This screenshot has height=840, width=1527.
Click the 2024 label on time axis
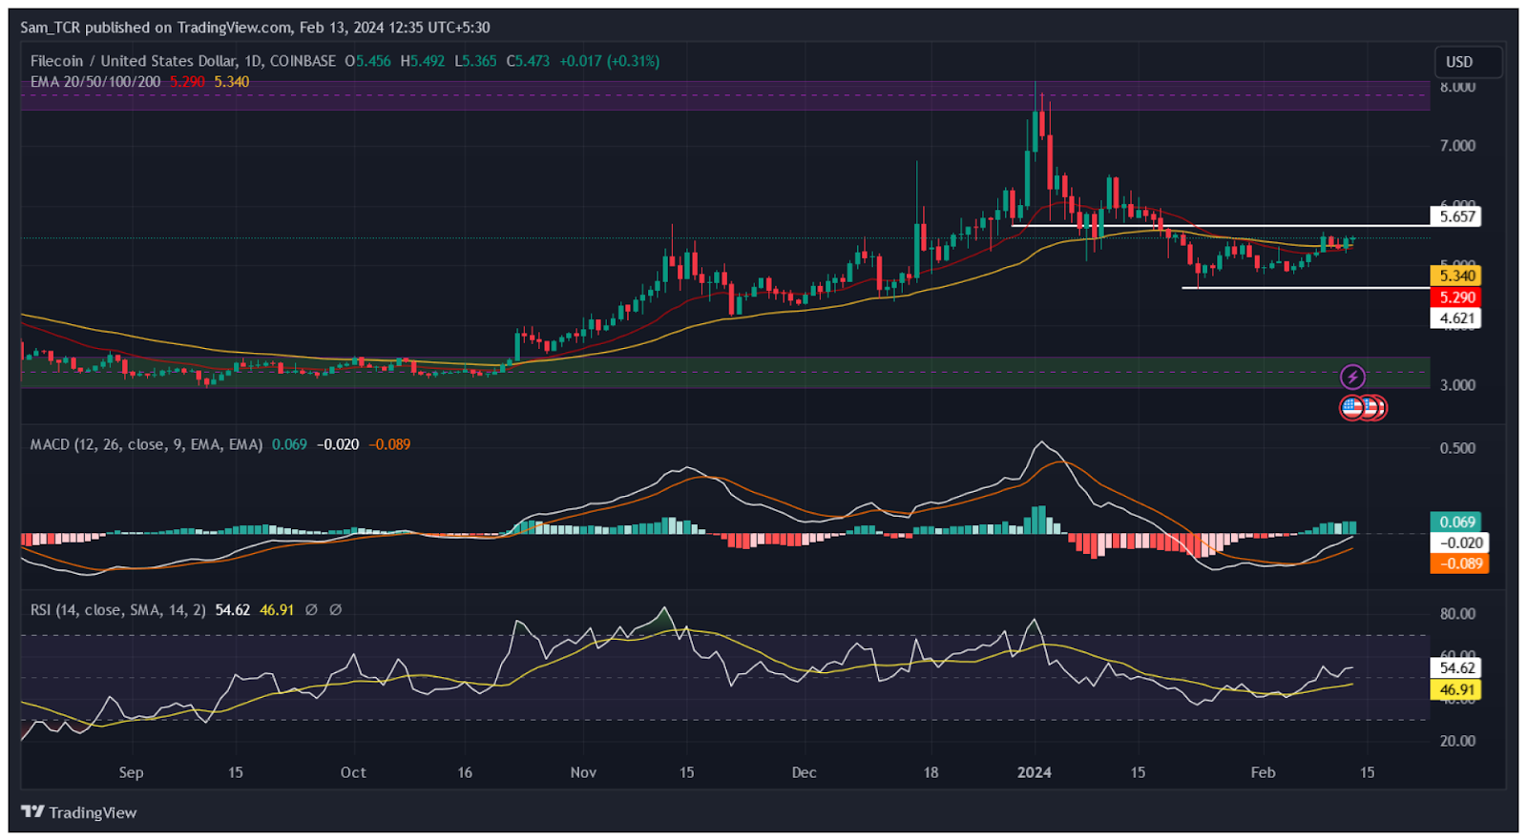tap(1035, 772)
